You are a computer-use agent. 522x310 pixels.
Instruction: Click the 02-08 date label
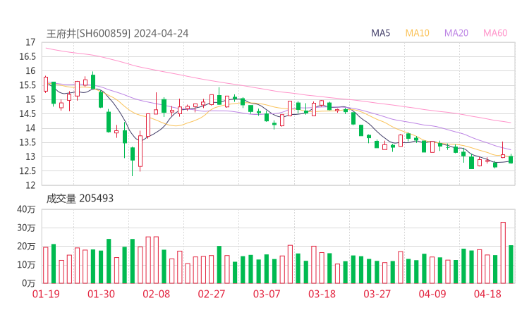[x=156, y=294]
